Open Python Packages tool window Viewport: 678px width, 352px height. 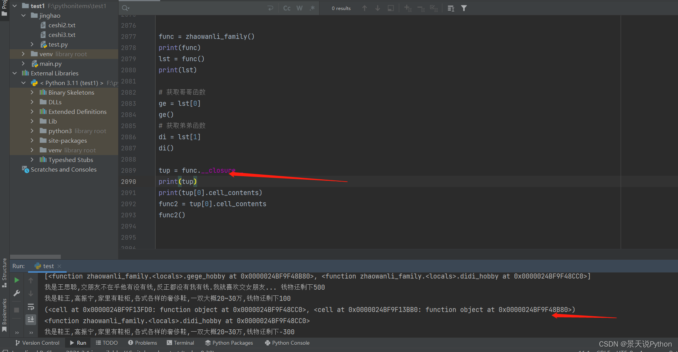click(x=229, y=343)
